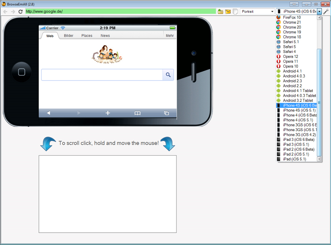Click the green URL address field
The image size is (331, 245).
pyautogui.click(x=121, y=11)
